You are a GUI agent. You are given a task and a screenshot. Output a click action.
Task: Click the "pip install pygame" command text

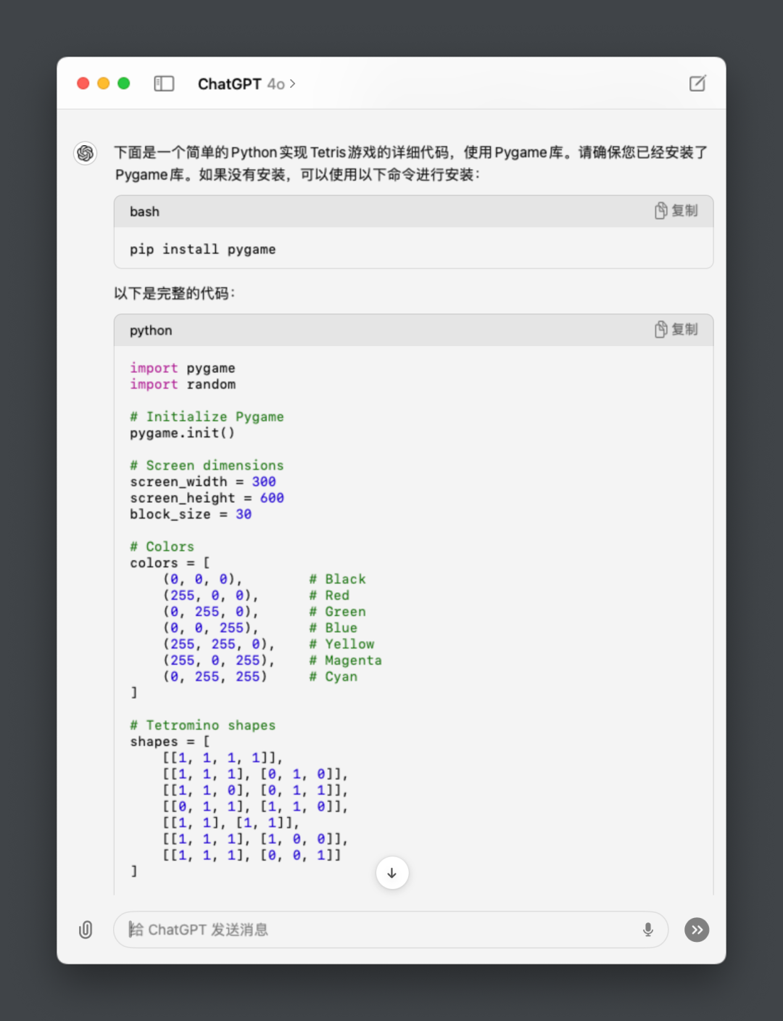tap(203, 249)
